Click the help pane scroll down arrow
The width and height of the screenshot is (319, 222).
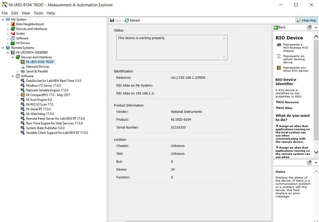click(x=316, y=152)
